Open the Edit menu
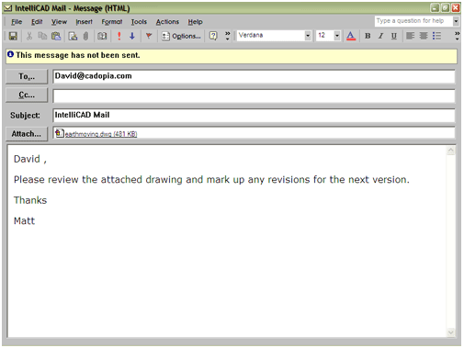Viewport: 464px width, 348px height. pos(37,22)
